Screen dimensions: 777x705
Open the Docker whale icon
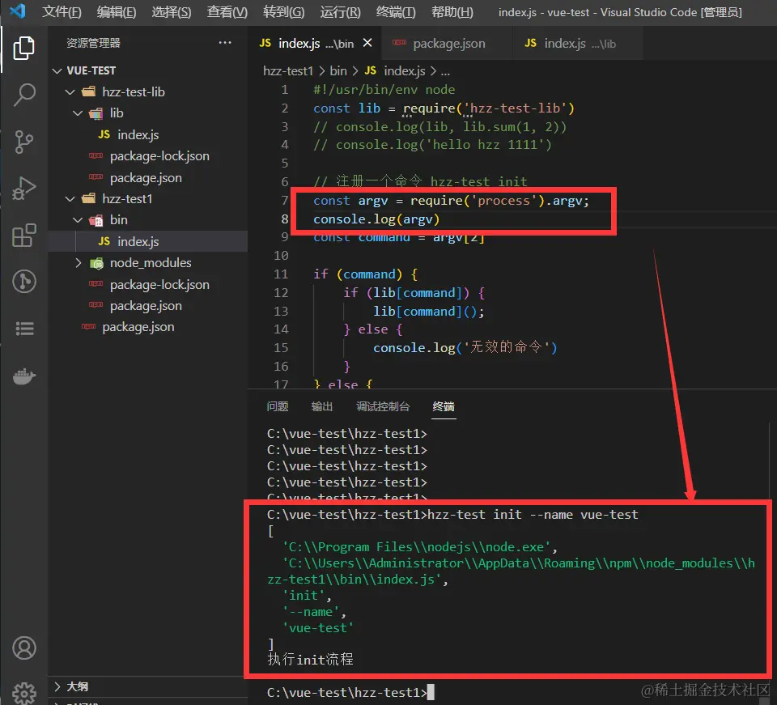pos(23,376)
